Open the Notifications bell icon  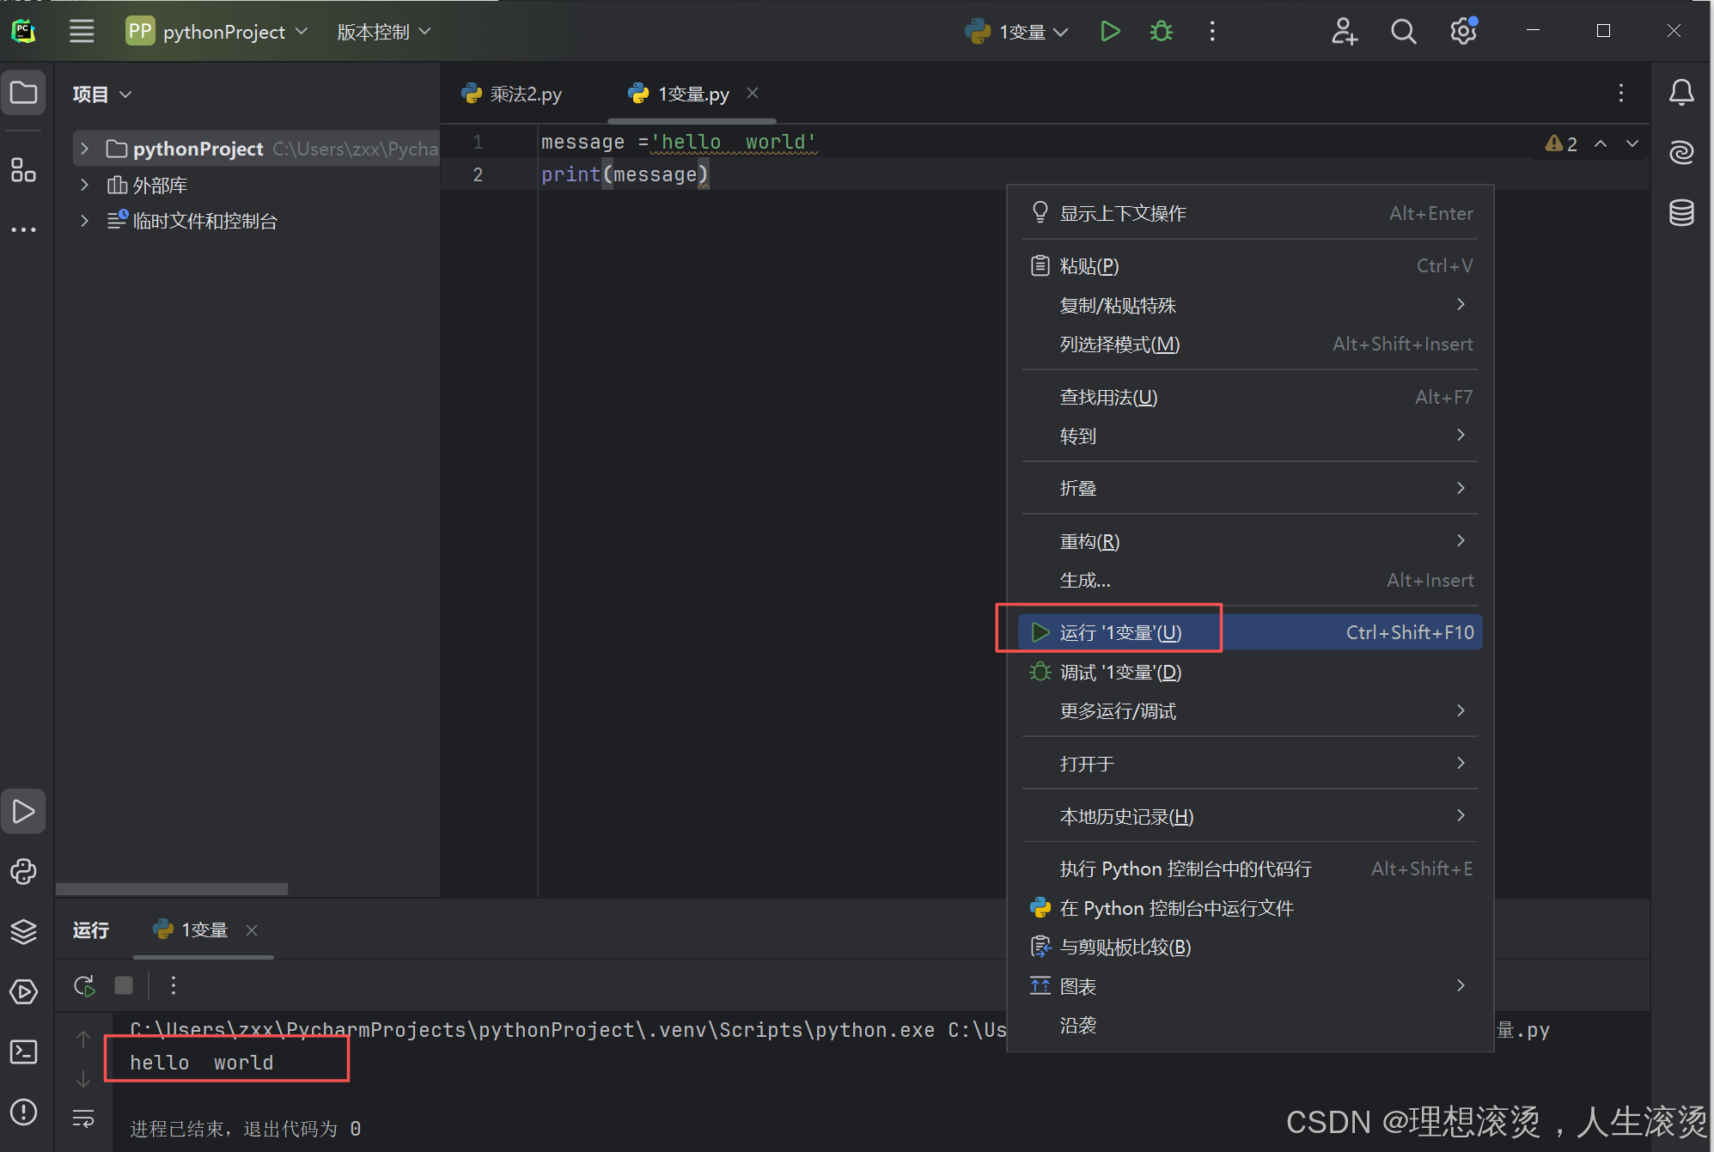1681,93
